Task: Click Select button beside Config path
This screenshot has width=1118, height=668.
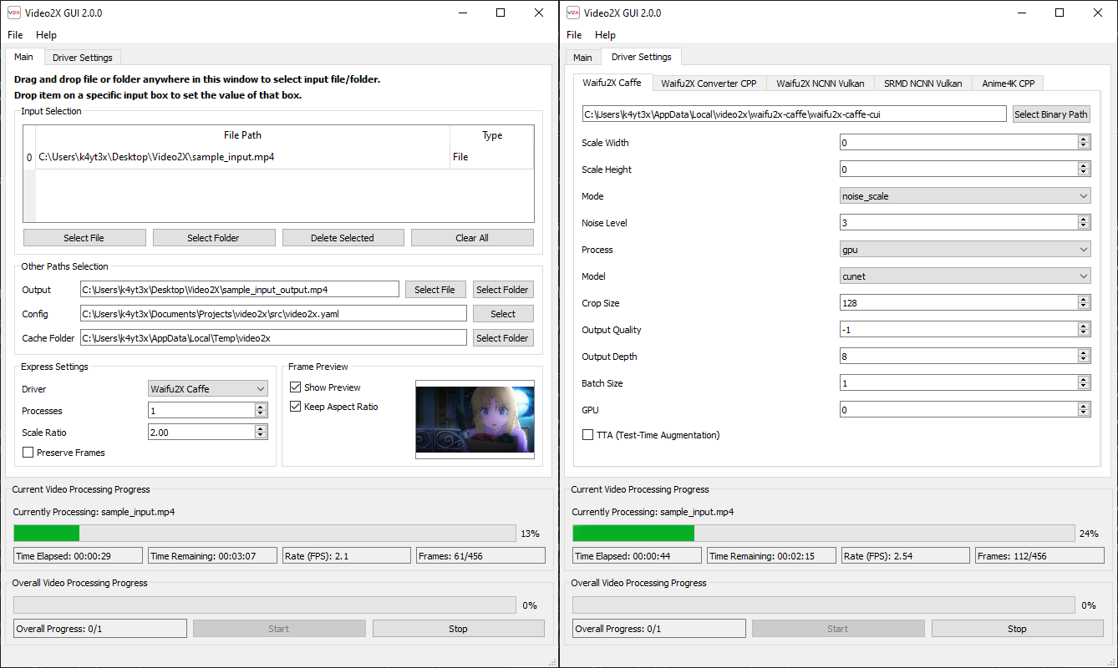Action: (503, 314)
